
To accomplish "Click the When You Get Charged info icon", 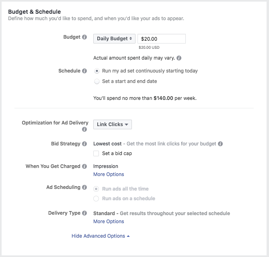I will (x=84, y=166).
